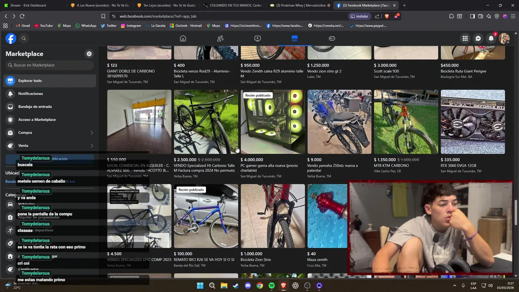Open Notificaciones in Marketplace sidebar
Screen dimensions: 519x292
coord(51,94)
